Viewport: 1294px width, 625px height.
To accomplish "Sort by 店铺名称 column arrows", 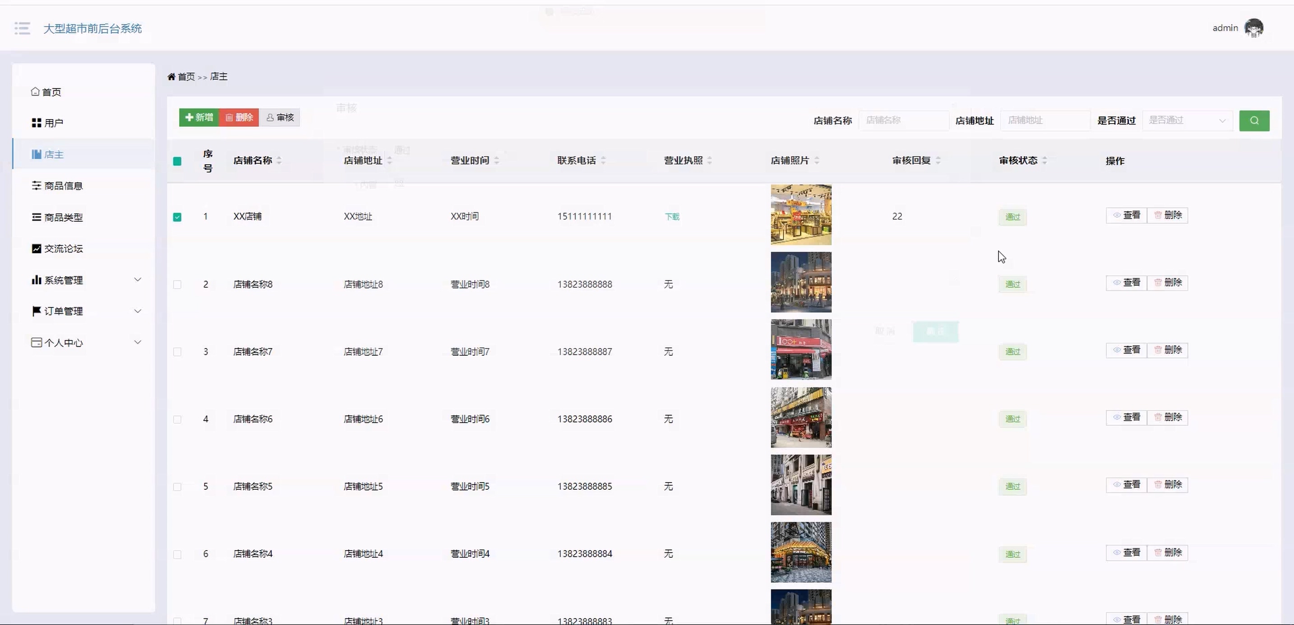I will point(279,161).
